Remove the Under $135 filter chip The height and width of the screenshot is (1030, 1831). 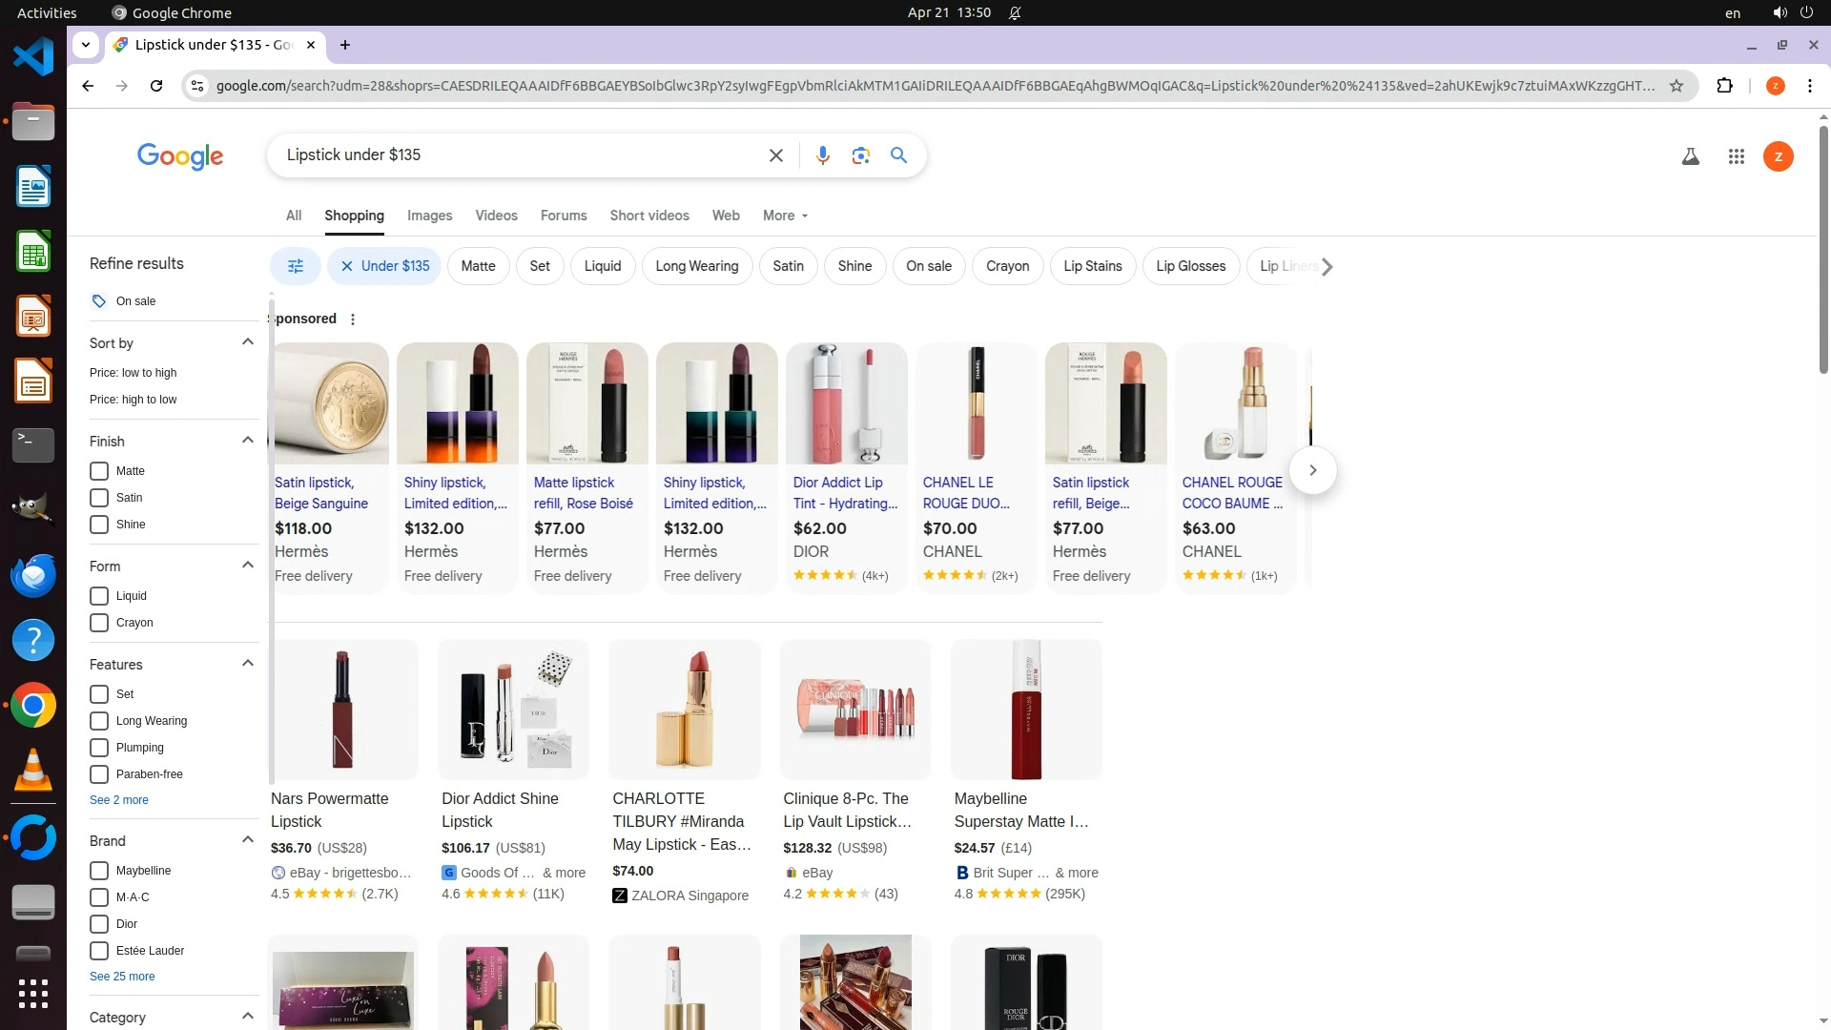[x=347, y=266]
